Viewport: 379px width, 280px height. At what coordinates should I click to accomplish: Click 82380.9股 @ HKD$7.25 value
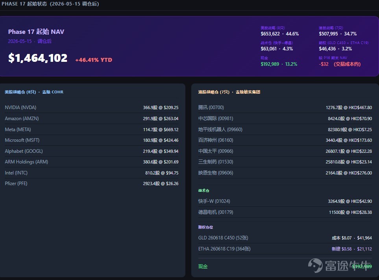(x=350, y=130)
